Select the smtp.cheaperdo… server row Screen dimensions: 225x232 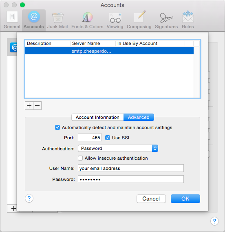pos(109,51)
